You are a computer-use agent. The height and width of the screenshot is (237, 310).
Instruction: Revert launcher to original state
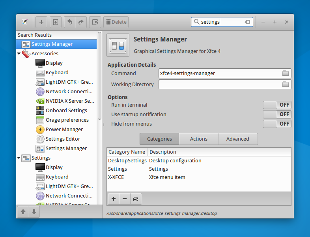coord(95,22)
